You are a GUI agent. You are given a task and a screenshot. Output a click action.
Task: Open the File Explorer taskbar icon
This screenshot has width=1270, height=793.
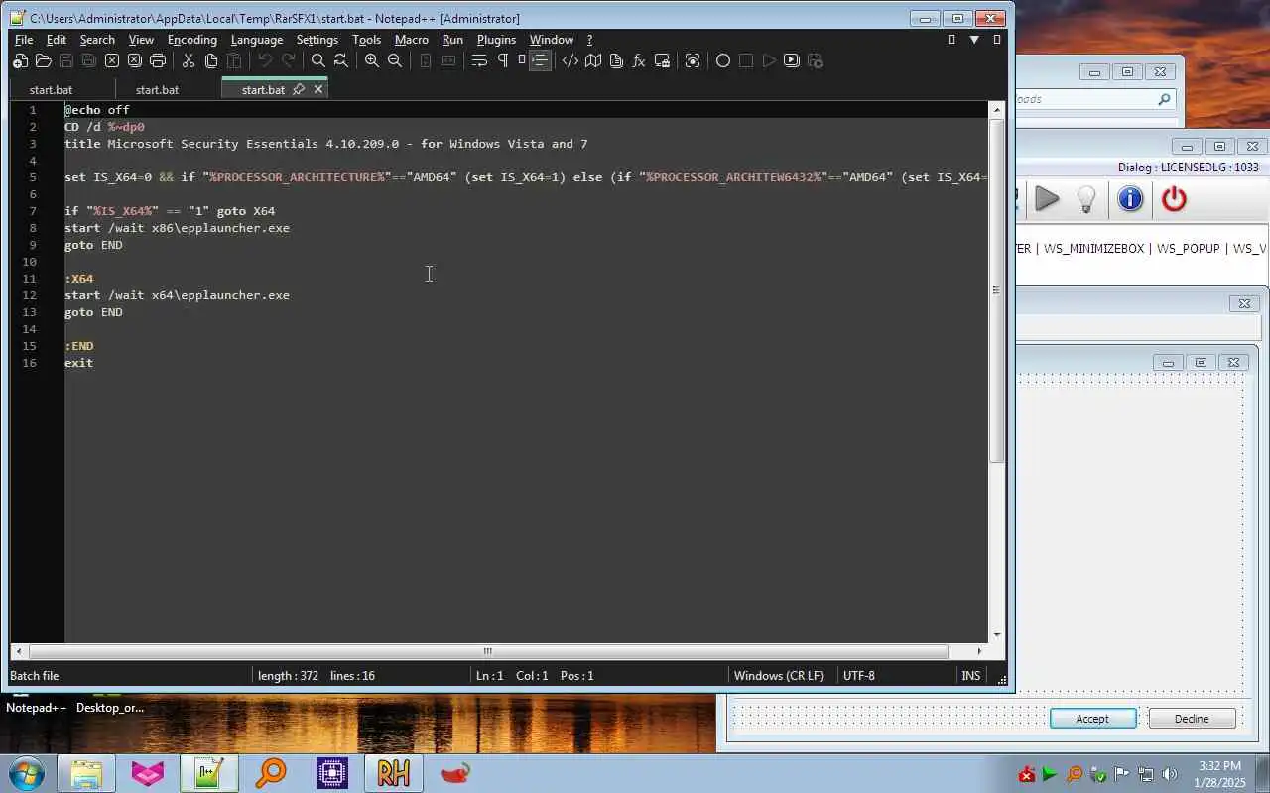[x=85, y=773]
